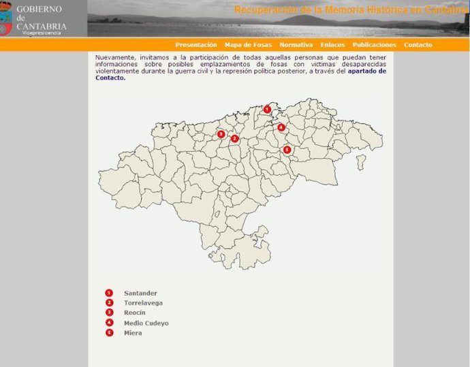Click legend bullet 4 beside Medio Cudeyo

pyautogui.click(x=110, y=323)
